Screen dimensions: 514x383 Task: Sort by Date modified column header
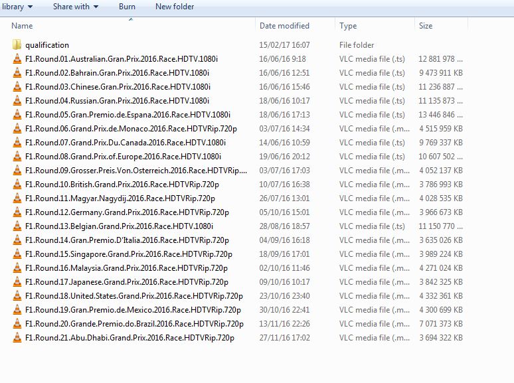284,26
